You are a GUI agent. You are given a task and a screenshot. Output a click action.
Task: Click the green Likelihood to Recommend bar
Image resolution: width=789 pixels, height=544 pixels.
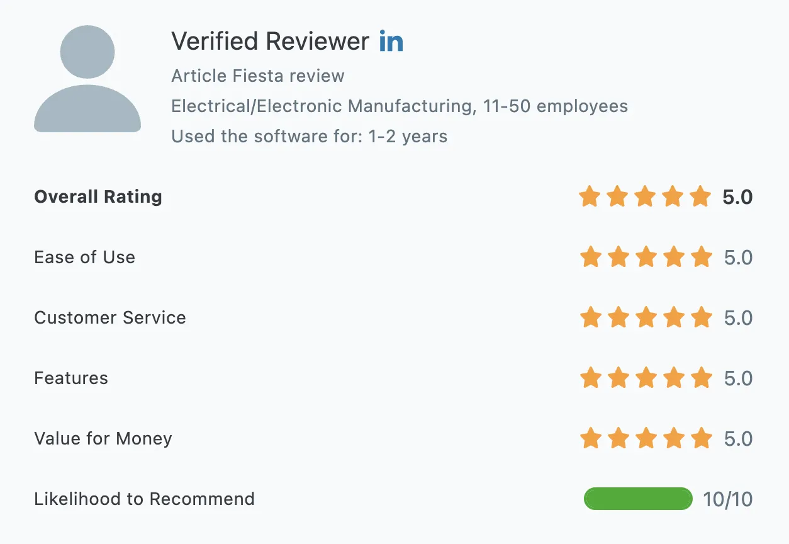[x=638, y=499]
